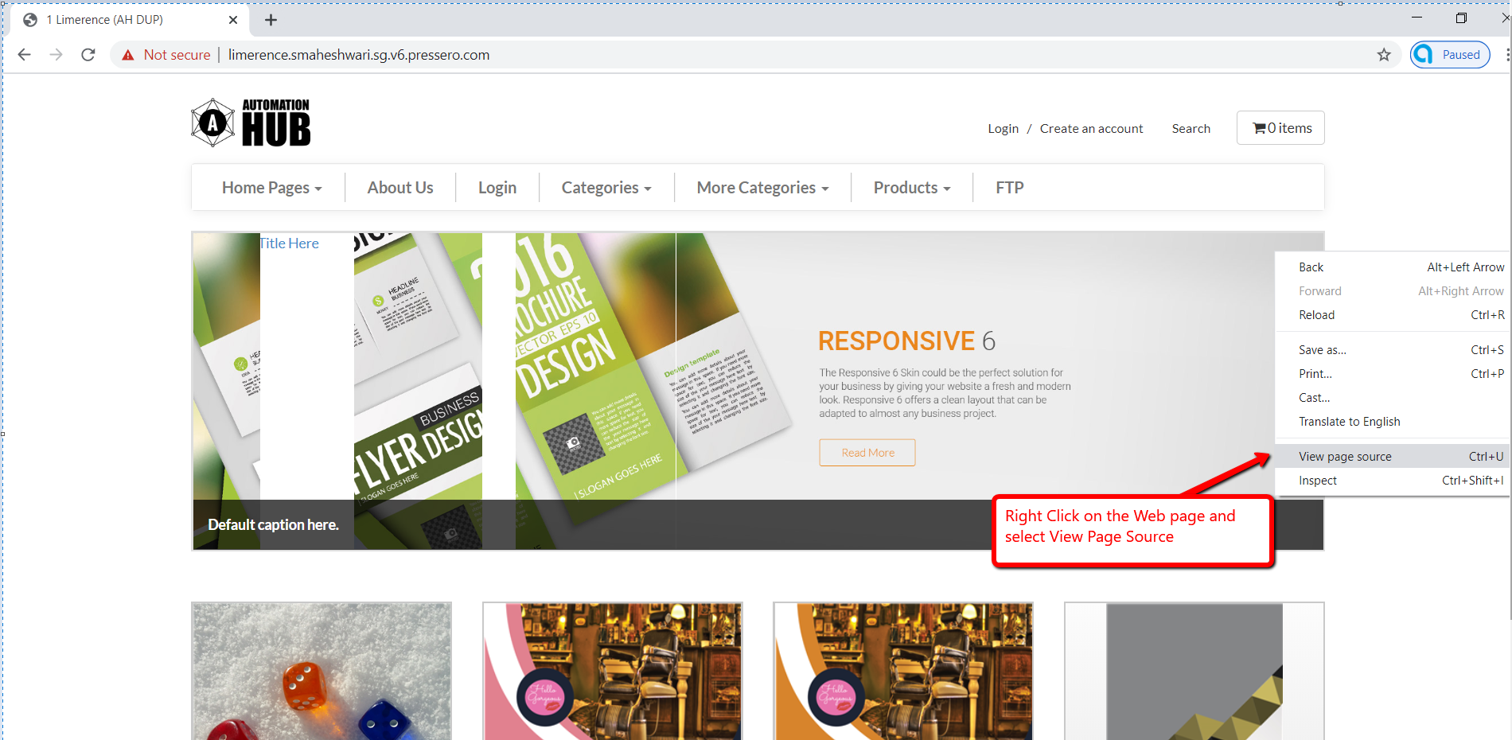Screen dimensions: 1512x740
Task: Open the pink barber shop product thumbnail
Action: pyautogui.click(x=613, y=672)
